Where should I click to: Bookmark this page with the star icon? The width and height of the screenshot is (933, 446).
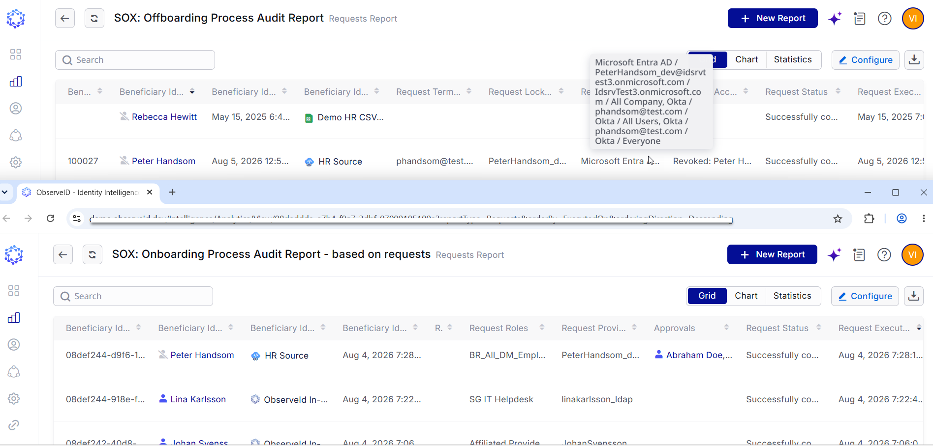pyautogui.click(x=838, y=219)
